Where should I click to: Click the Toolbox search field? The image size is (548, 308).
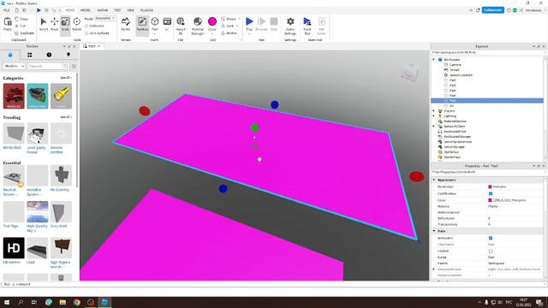pos(45,66)
